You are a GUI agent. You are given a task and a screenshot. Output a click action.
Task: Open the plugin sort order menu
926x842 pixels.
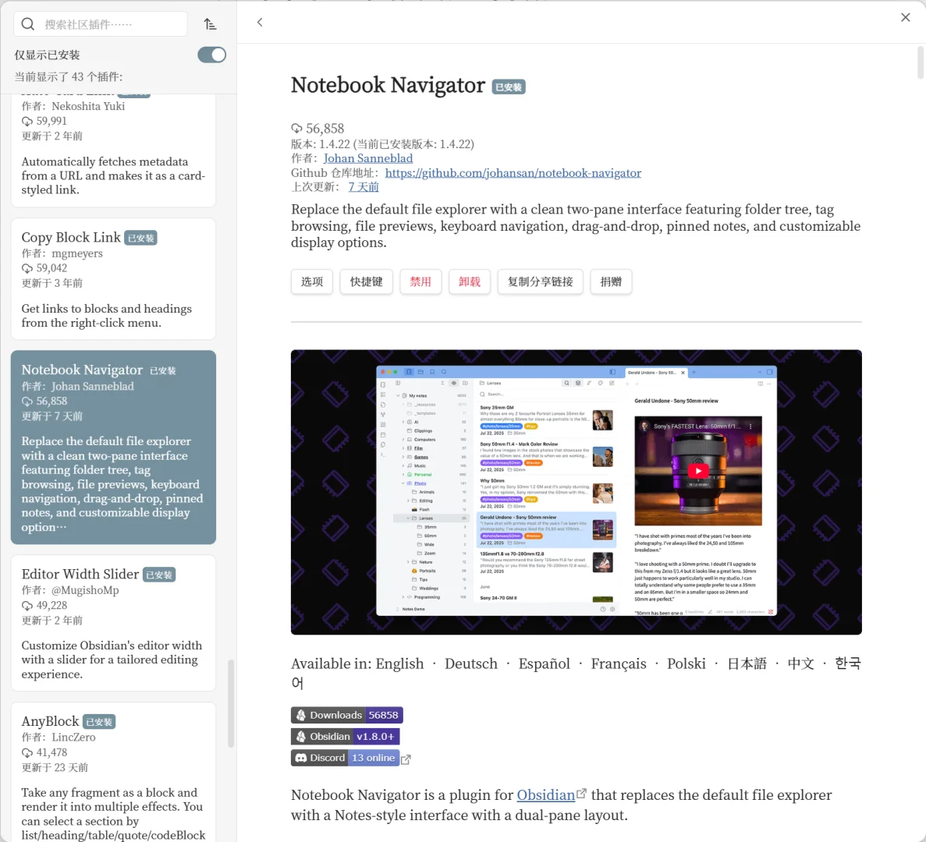tap(210, 24)
